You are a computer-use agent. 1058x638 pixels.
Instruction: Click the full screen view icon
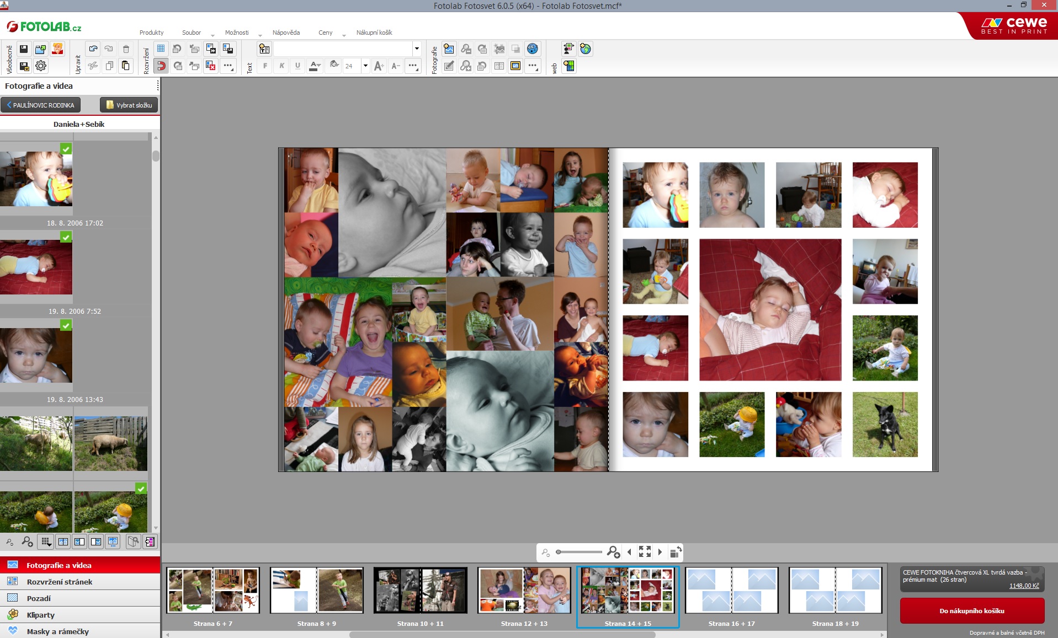coord(645,551)
